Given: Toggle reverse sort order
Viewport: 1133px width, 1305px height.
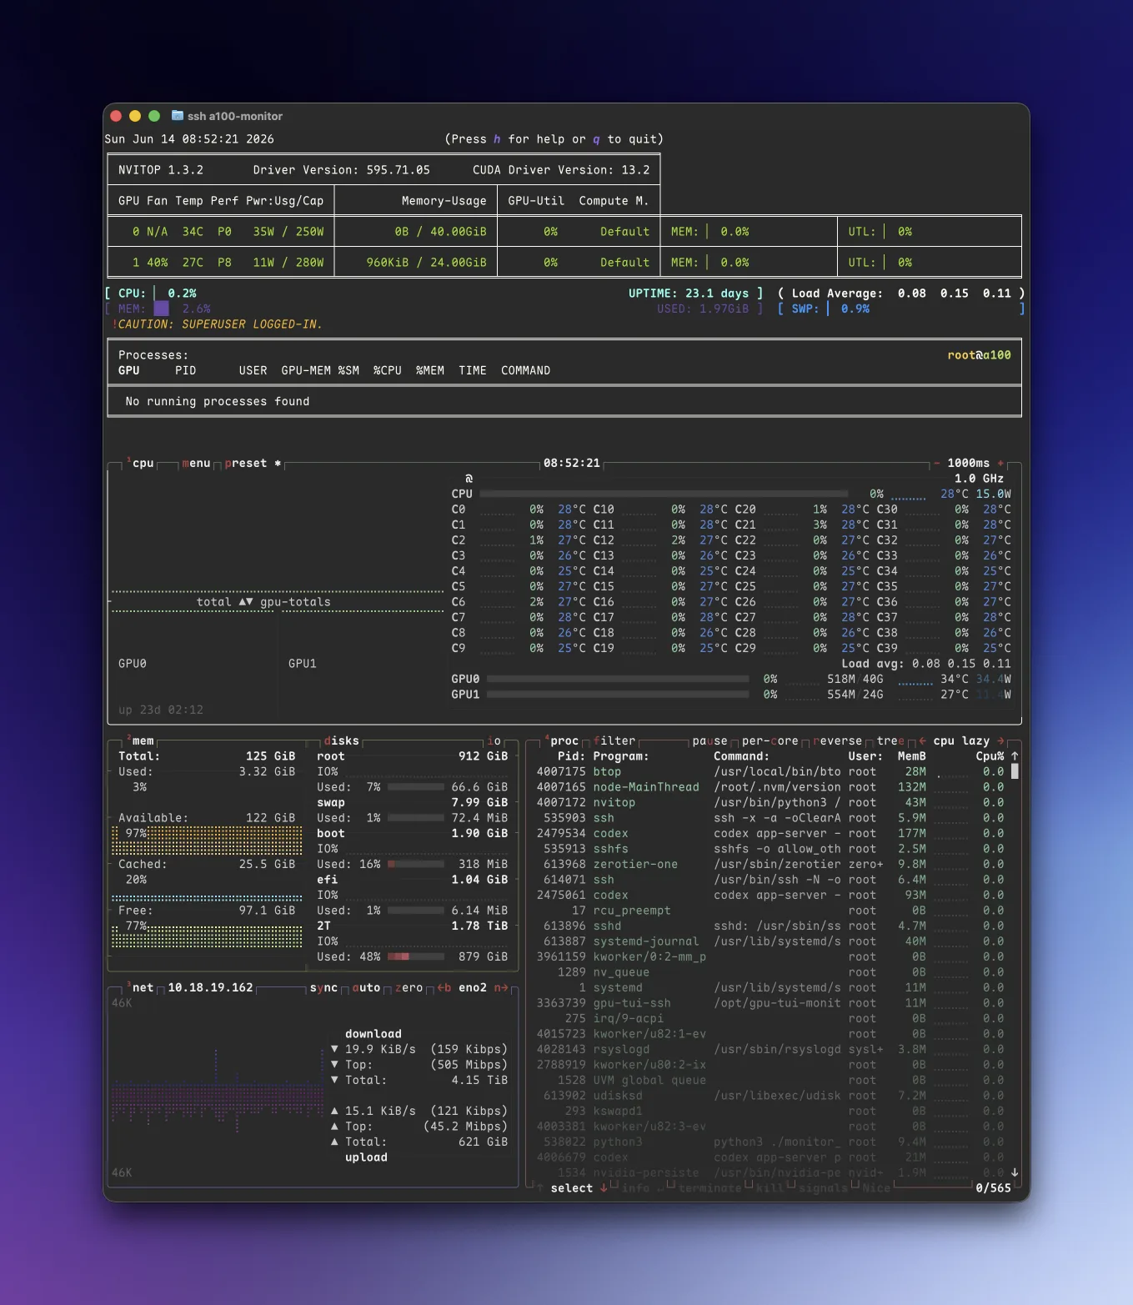Looking at the screenshot, I should 837,740.
